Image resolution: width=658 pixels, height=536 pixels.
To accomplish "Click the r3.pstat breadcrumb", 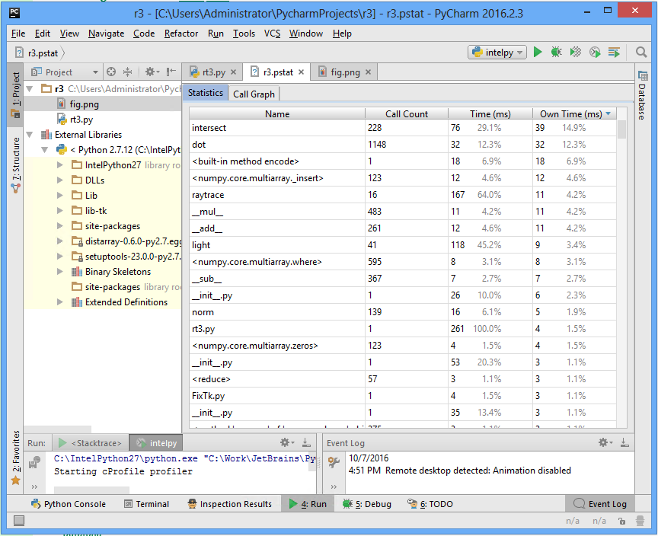I will pos(38,53).
